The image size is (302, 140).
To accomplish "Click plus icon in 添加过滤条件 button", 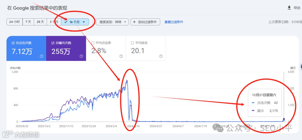I will point(134,22).
